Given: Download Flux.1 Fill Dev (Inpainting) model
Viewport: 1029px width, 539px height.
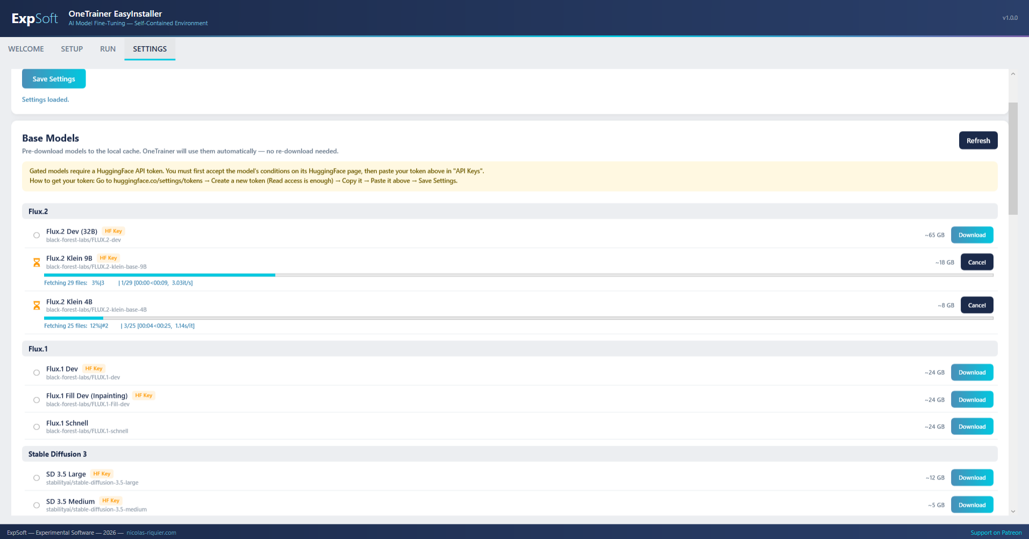Looking at the screenshot, I should point(972,400).
